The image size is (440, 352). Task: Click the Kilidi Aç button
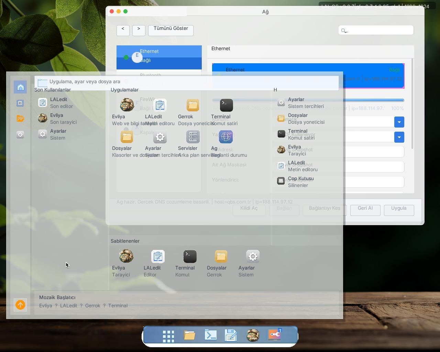click(x=249, y=210)
